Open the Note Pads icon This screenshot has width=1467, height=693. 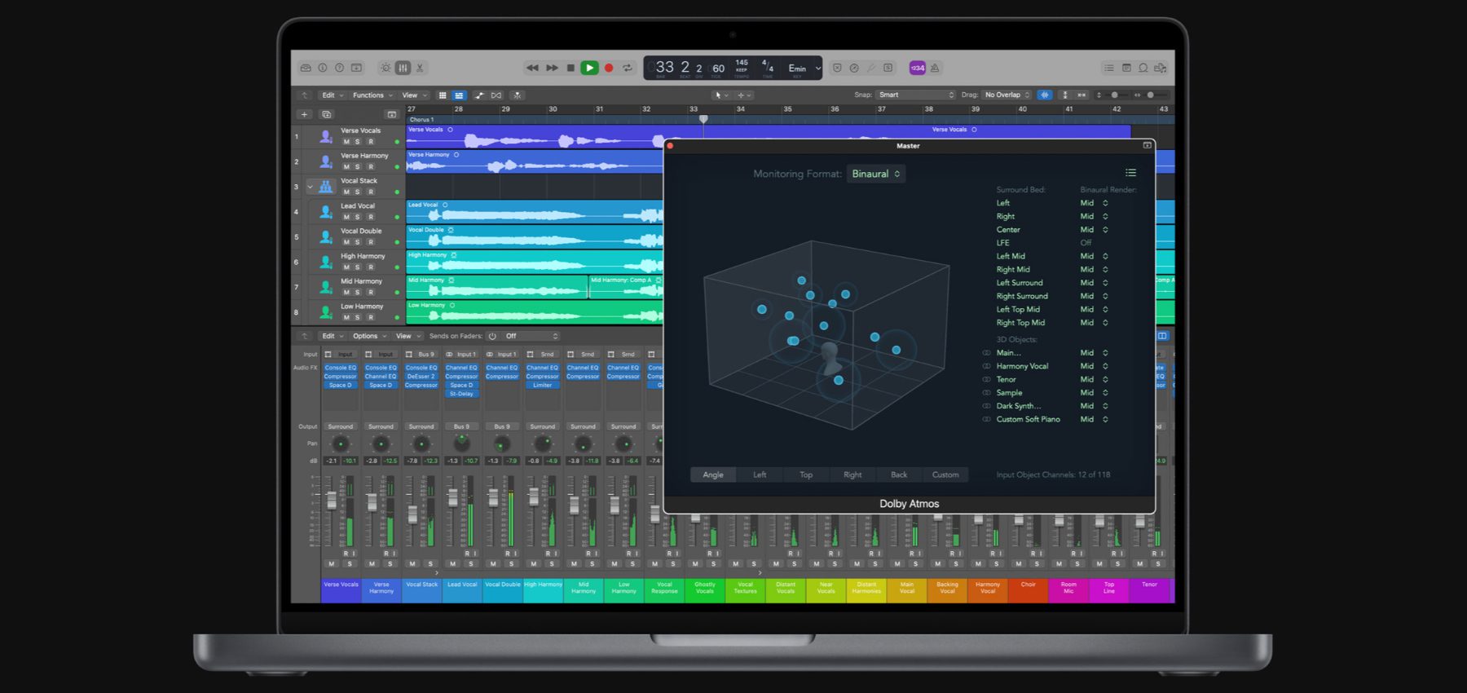point(1126,68)
